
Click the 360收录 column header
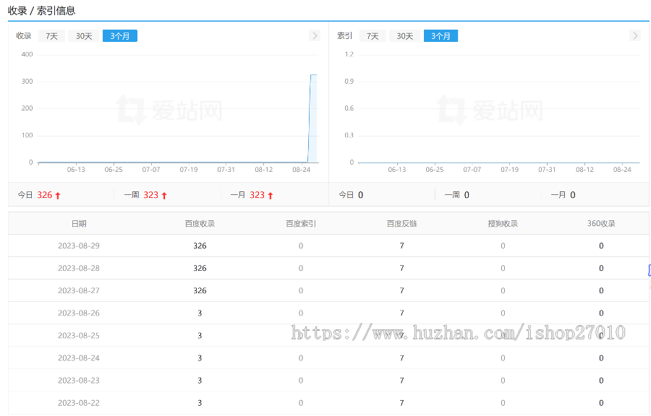pos(601,224)
